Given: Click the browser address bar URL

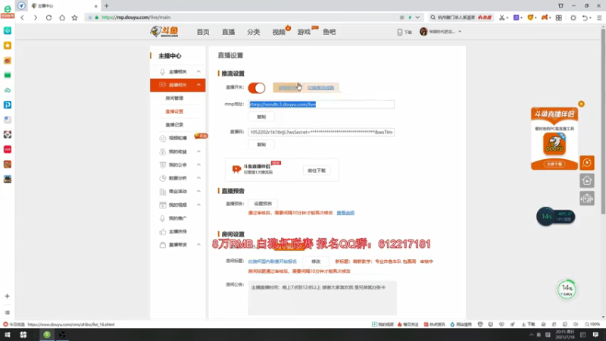Looking at the screenshot, I should pos(136,17).
